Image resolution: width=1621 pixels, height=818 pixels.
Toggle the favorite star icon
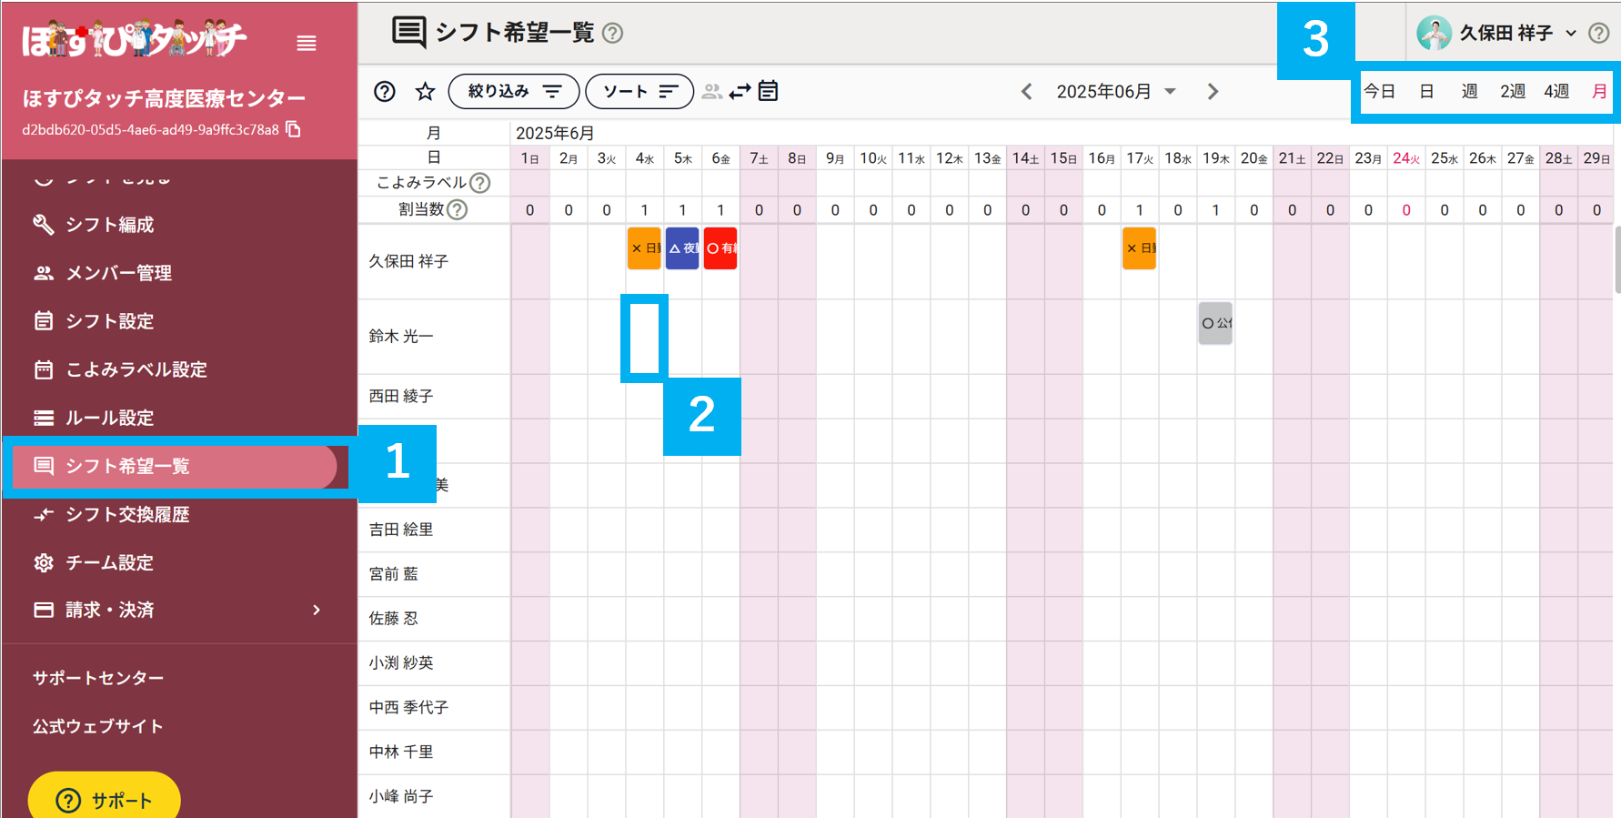(x=425, y=92)
